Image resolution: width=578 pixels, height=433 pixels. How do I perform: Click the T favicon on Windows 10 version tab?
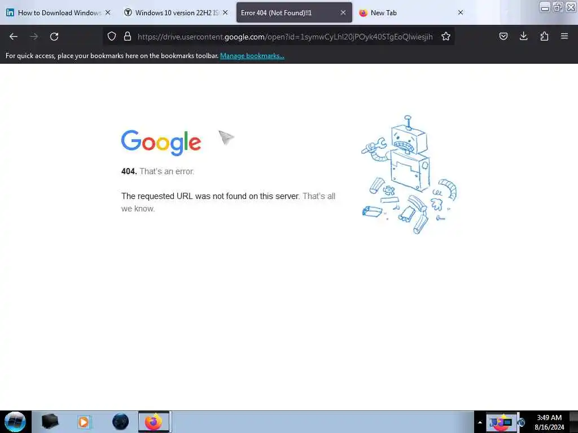(x=128, y=12)
